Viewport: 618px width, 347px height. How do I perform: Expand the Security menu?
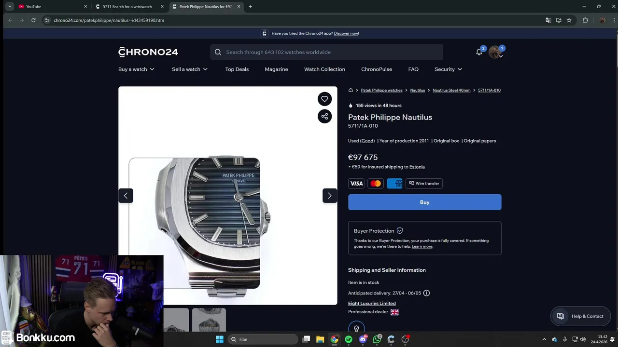coord(448,69)
